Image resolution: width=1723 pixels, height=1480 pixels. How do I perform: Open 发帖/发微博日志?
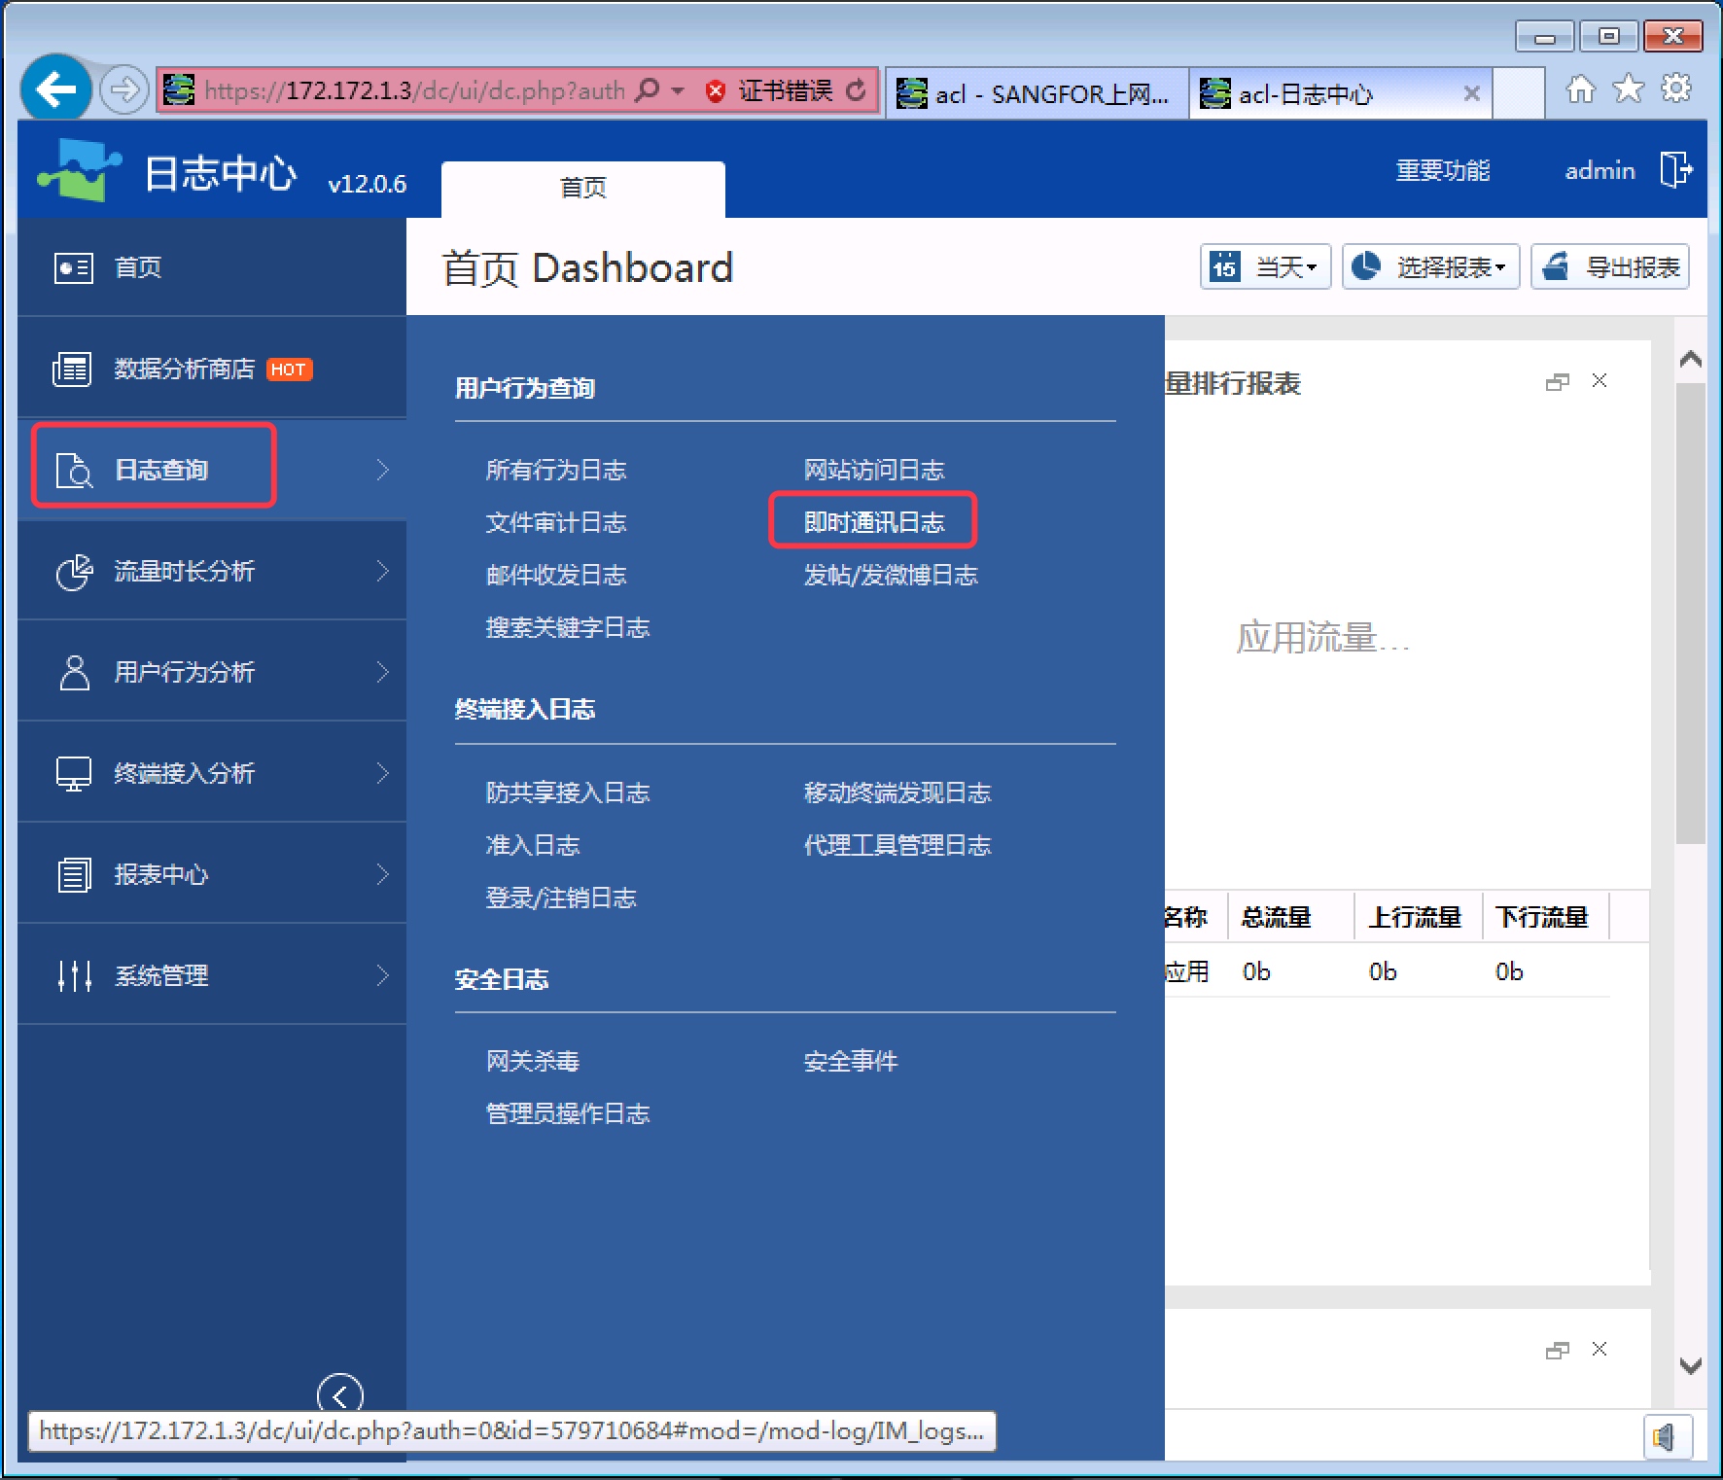click(x=891, y=576)
